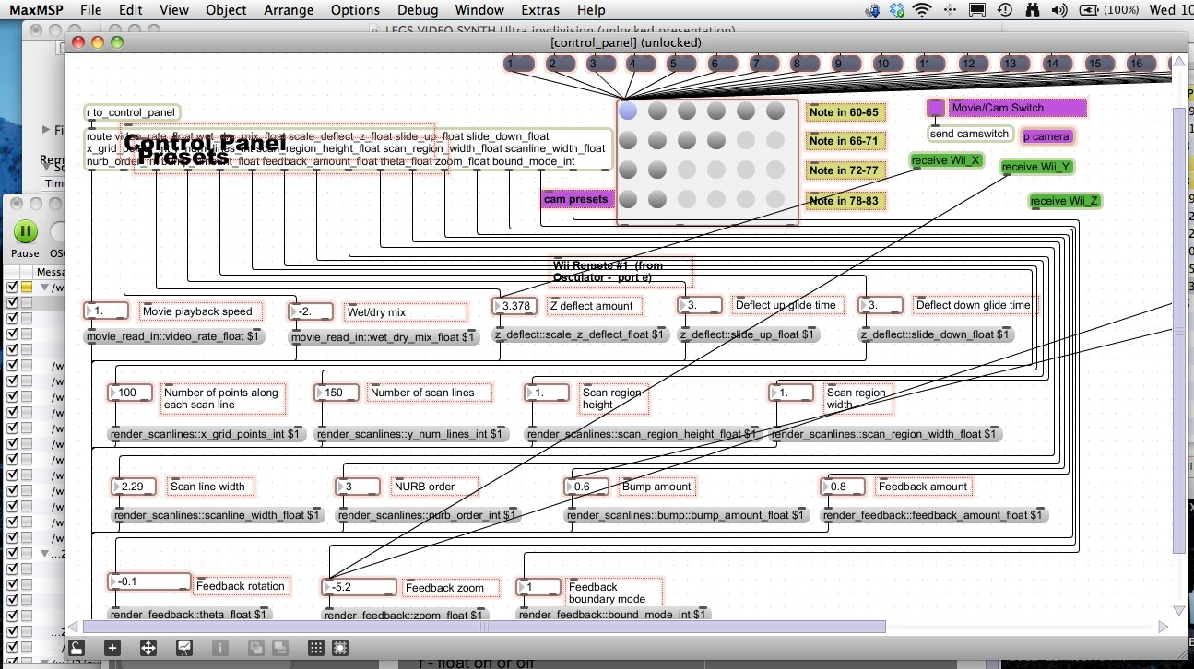The image size is (1194, 669).
Task: Select the highlighted blue first preset slot
Action: (x=628, y=111)
